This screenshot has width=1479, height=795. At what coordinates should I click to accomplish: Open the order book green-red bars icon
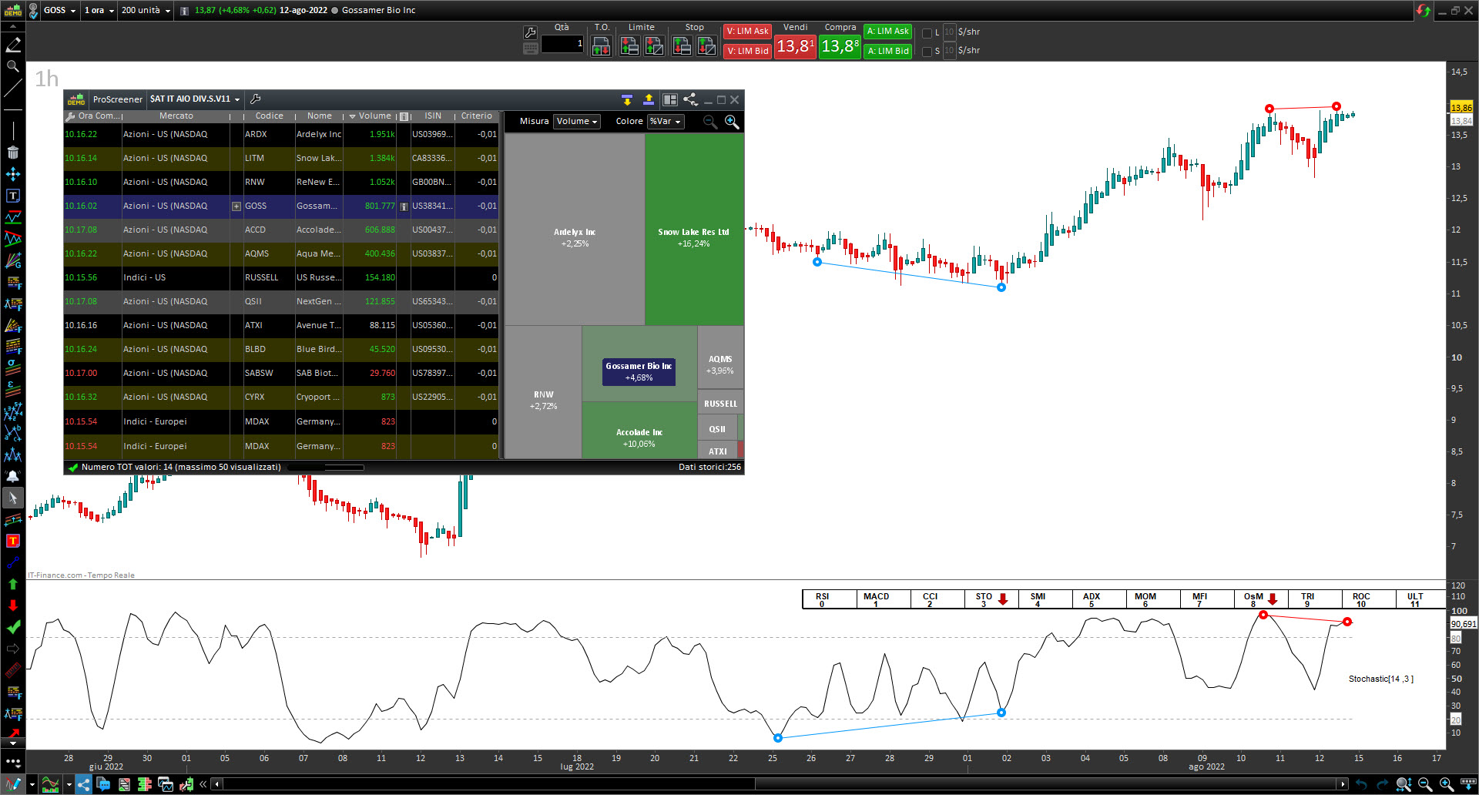(144, 784)
